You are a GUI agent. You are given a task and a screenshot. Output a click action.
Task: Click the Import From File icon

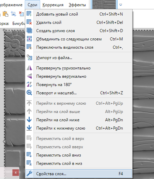[x=29, y=57]
